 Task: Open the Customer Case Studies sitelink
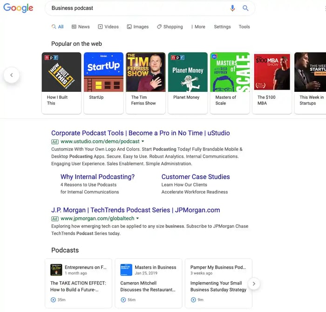196,177
